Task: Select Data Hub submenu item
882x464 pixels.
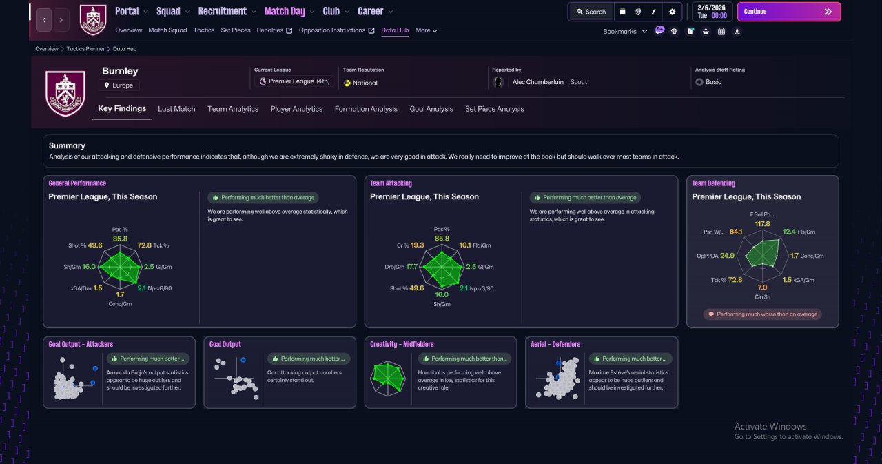Action: point(395,30)
